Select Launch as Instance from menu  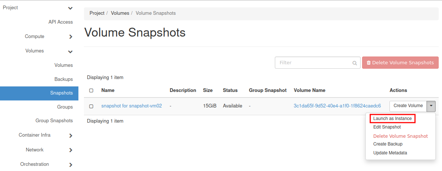pyautogui.click(x=392, y=119)
